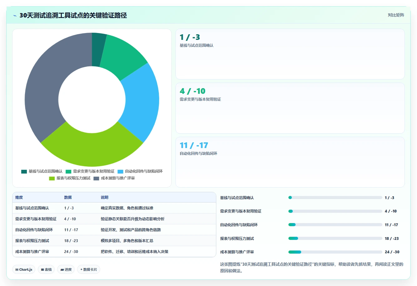Click the 11 / -17 data card value
This screenshot has height=286, width=417.
click(x=194, y=145)
